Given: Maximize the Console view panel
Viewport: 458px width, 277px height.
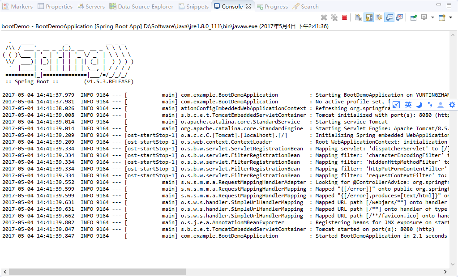Looking at the screenshot, I should click(449, 5).
